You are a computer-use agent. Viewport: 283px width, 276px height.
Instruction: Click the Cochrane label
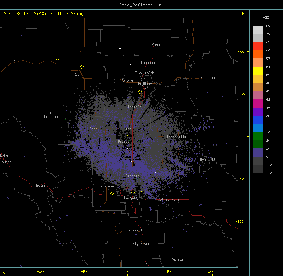[106, 186]
